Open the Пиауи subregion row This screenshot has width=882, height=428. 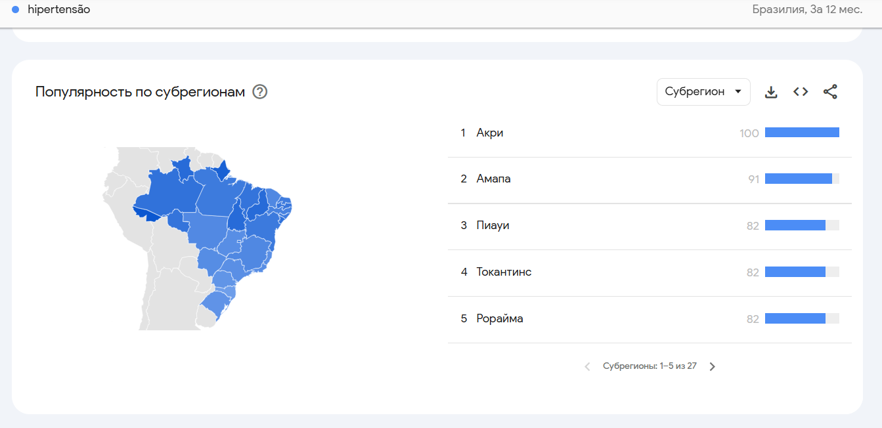click(650, 226)
